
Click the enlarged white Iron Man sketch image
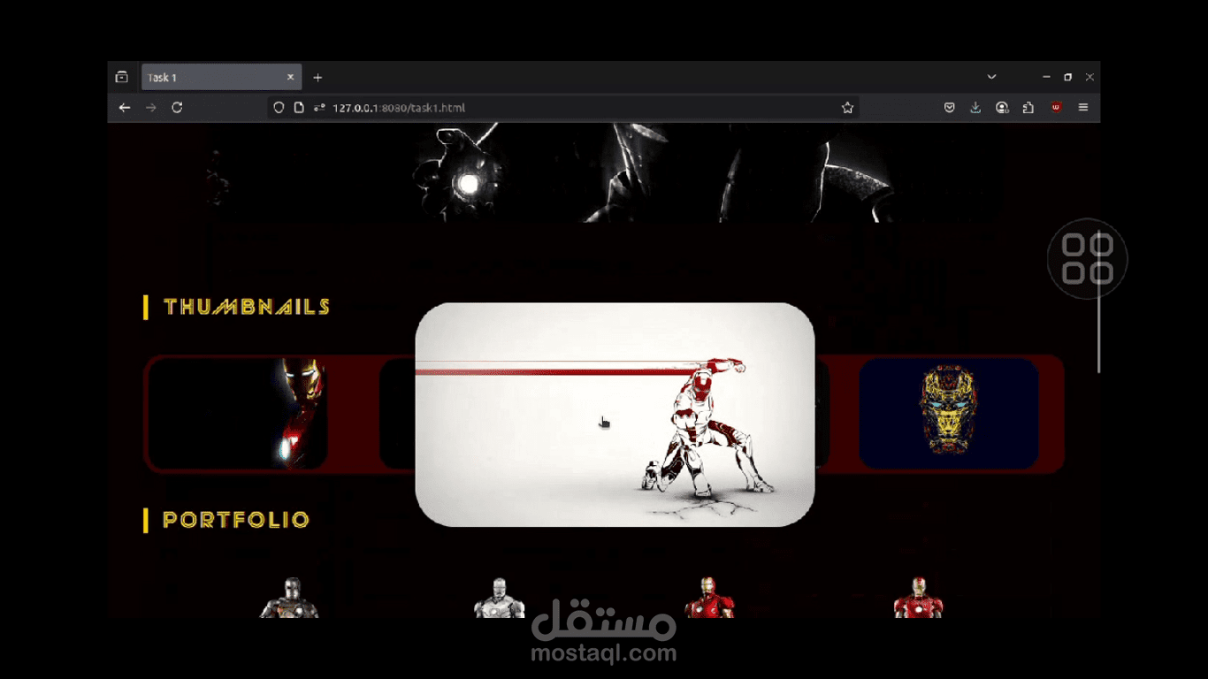point(615,415)
